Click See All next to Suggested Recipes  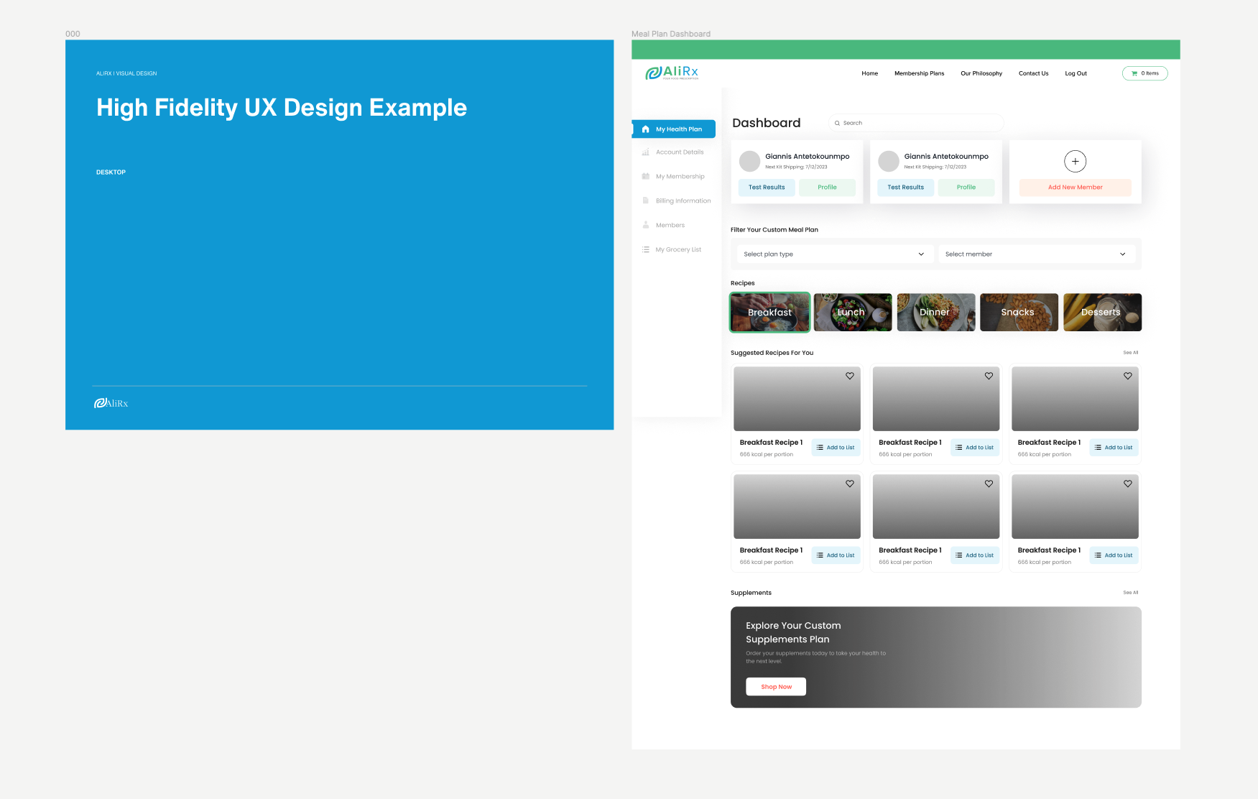(x=1130, y=353)
